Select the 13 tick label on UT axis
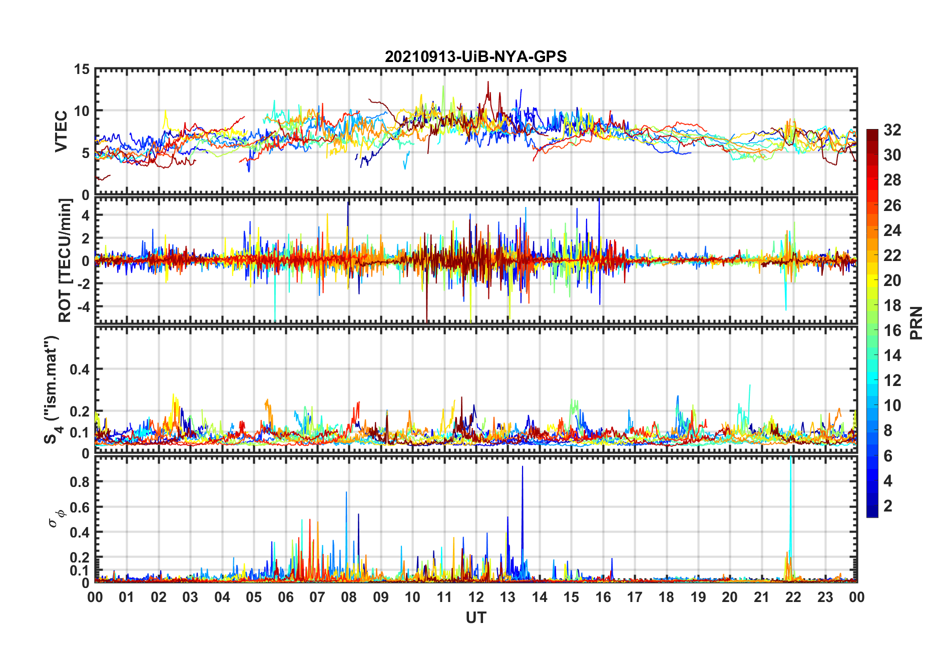Screen dimensions: 952x646 [508, 597]
